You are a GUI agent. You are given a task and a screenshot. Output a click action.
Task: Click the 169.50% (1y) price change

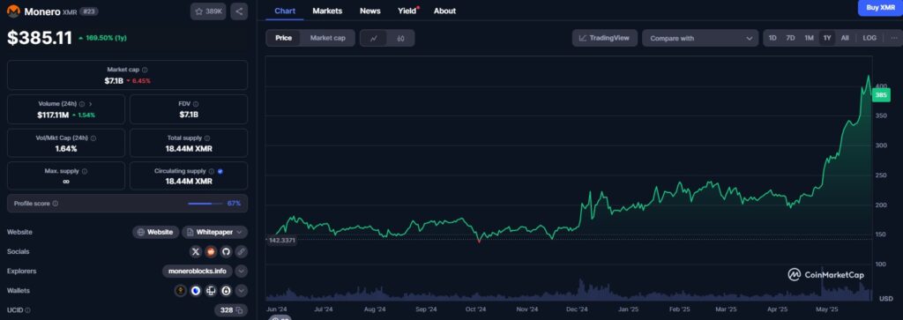(x=102, y=38)
